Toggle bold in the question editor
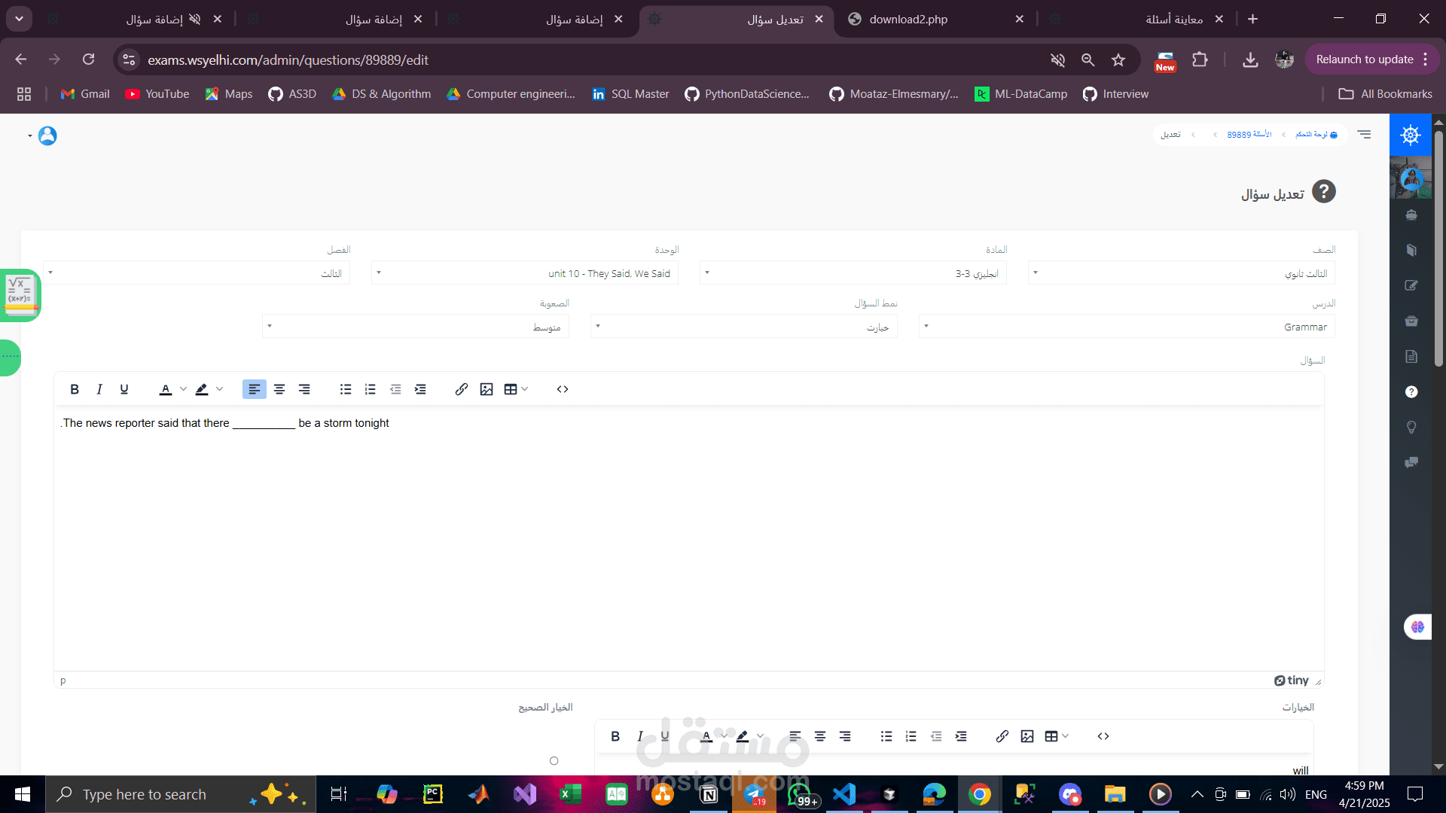1446x813 pixels. (75, 389)
